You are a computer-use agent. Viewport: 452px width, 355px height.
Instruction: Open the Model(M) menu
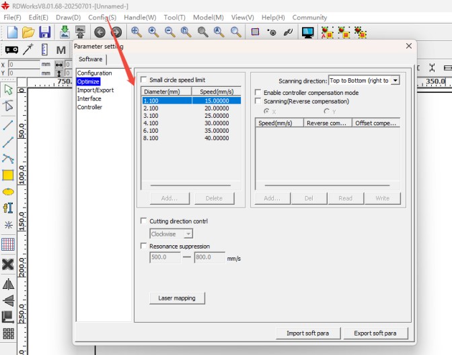click(x=208, y=18)
